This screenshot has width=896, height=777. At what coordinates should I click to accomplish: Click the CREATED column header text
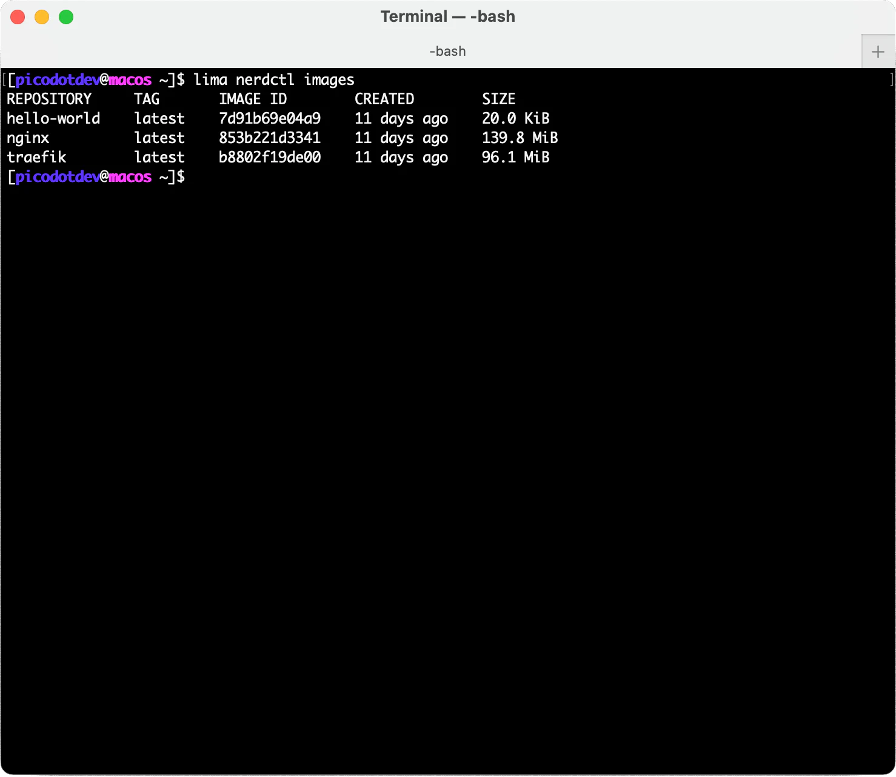tap(384, 99)
